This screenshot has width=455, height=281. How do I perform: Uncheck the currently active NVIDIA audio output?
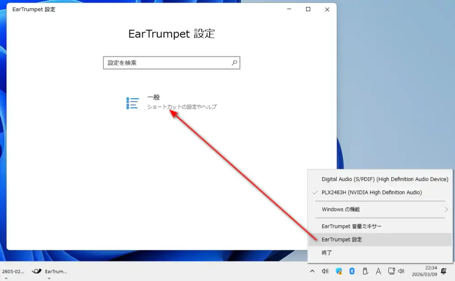pyautogui.click(x=371, y=192)
